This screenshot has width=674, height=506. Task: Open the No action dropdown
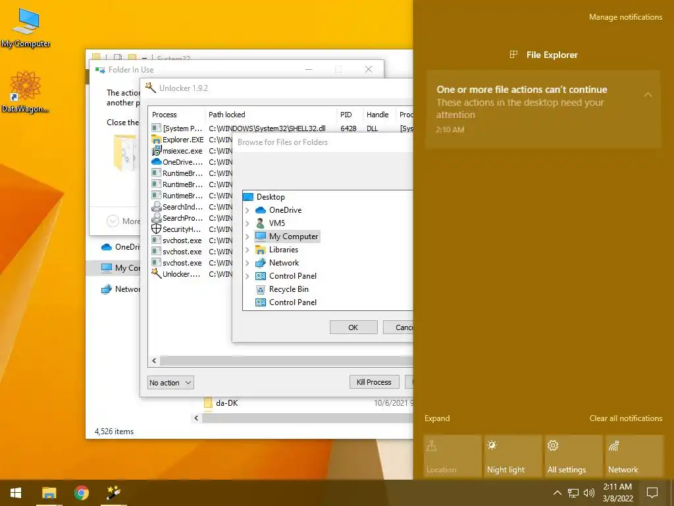tap(170, 383)
